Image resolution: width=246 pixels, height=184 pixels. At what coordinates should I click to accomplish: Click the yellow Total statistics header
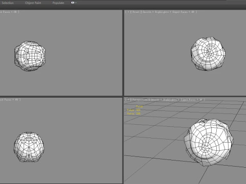pos(139,106)
